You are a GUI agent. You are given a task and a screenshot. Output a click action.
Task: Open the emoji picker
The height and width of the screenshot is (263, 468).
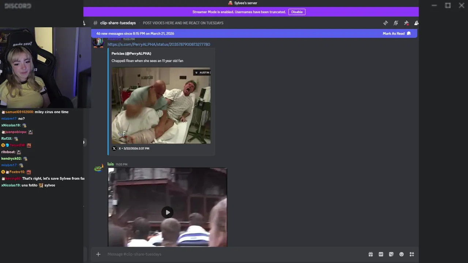(x=401, y=254)
